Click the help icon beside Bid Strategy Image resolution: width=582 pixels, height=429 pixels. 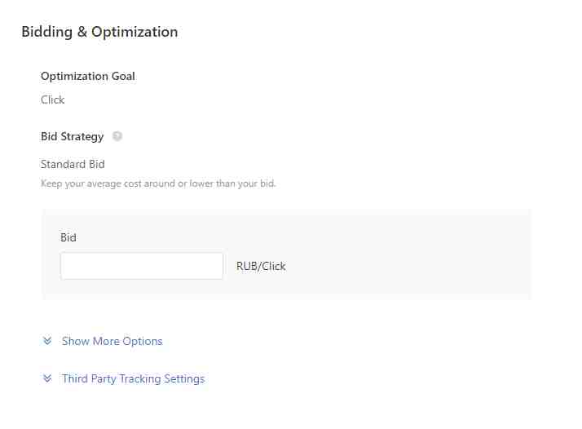tap(117, 136)
